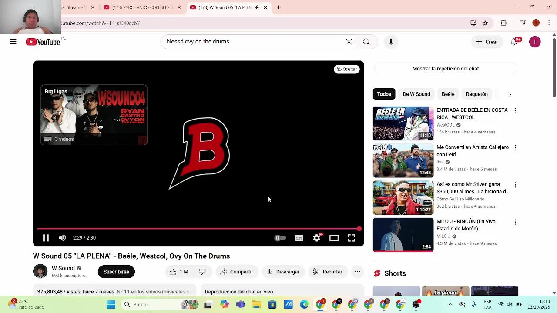Turn on subtitles in the player

pos(299,238)
